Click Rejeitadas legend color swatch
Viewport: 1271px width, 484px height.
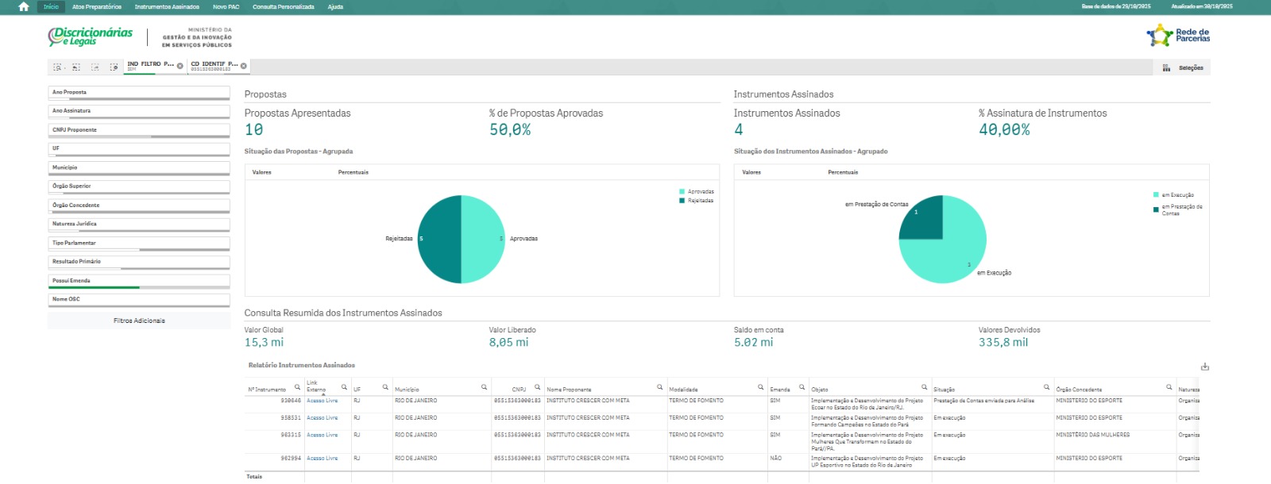click(682, 201)
